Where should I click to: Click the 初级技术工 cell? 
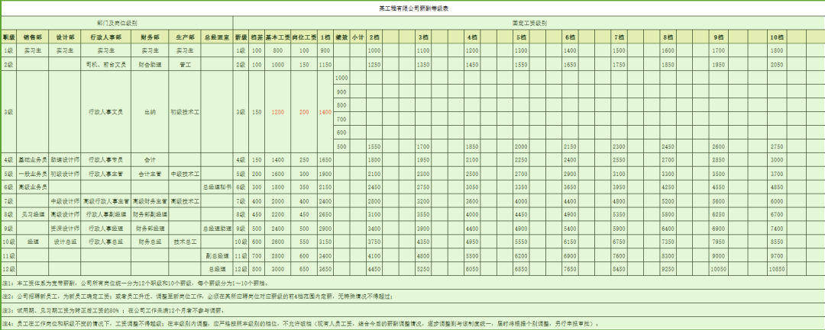tap(185, 111)
